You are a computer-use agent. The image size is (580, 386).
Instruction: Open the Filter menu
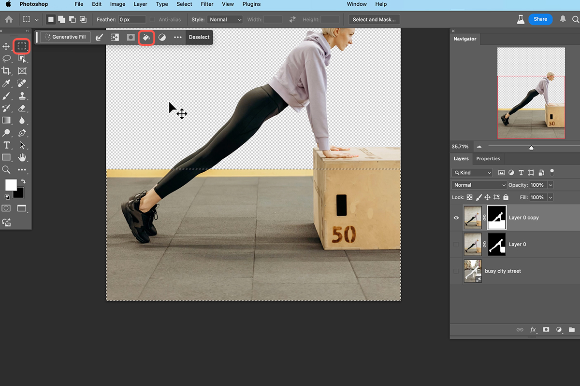[207, 4]
